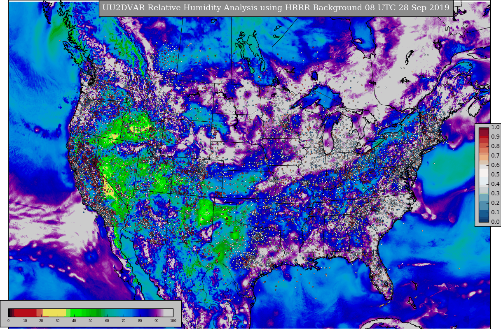This screenshot has width=501, height=329.
Task: Click the 20 tick label on humidity colorbar
Action: 41,321
